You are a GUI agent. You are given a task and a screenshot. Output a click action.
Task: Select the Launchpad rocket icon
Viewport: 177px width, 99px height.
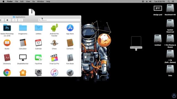coord(70,73)
